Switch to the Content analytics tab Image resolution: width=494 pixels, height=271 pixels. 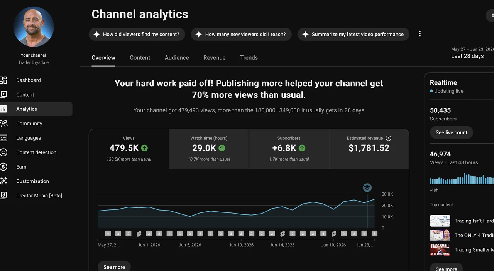tap(140, 58)
